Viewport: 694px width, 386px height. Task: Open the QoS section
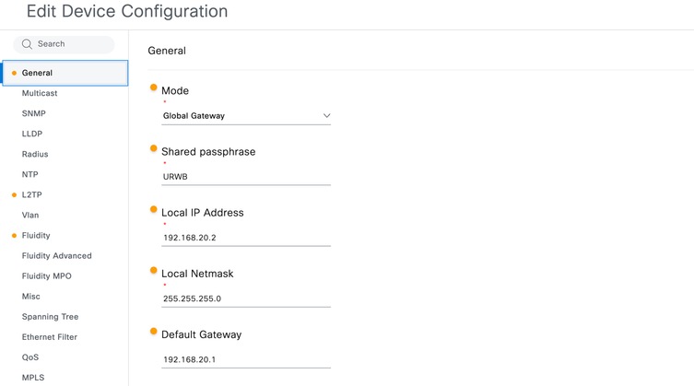point(30,357)
